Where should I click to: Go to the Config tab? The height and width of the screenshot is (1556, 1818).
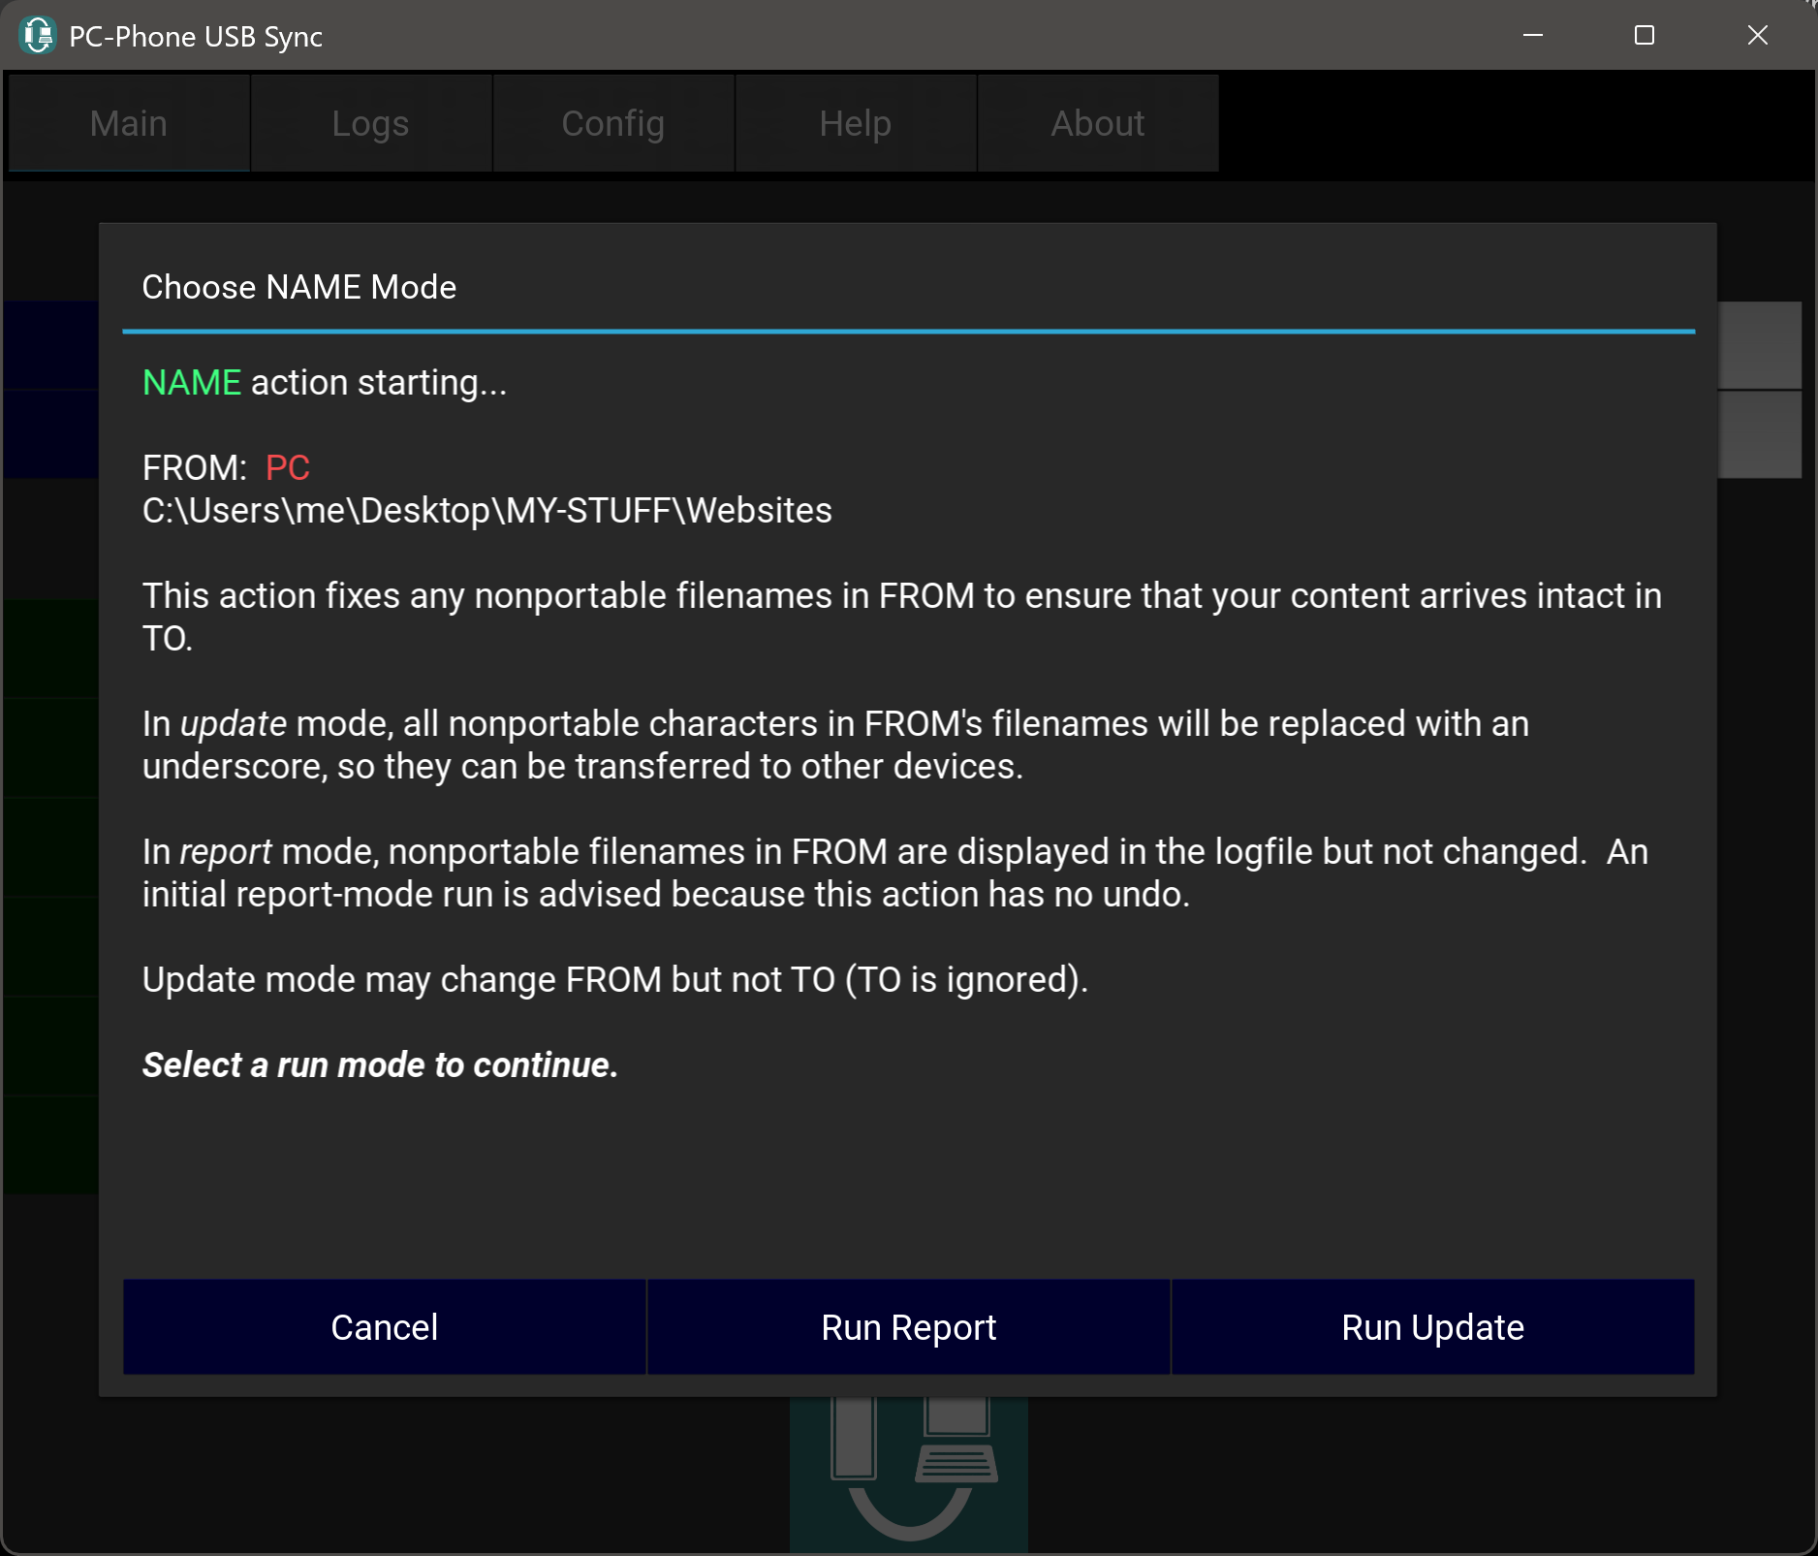coord(612,124)
